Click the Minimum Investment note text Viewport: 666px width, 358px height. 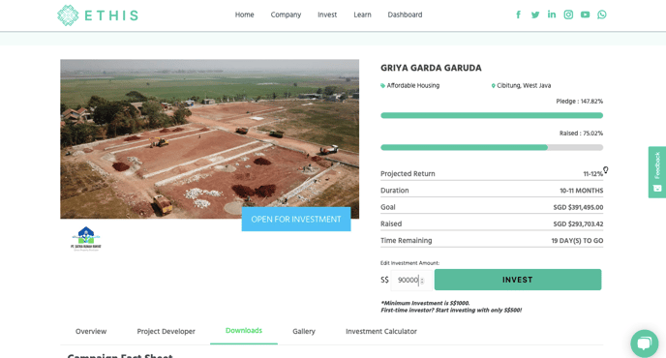point(425,303)
